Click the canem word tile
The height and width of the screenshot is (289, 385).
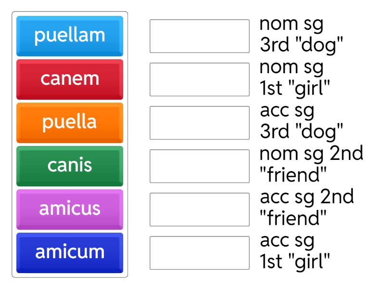[70, 79]
